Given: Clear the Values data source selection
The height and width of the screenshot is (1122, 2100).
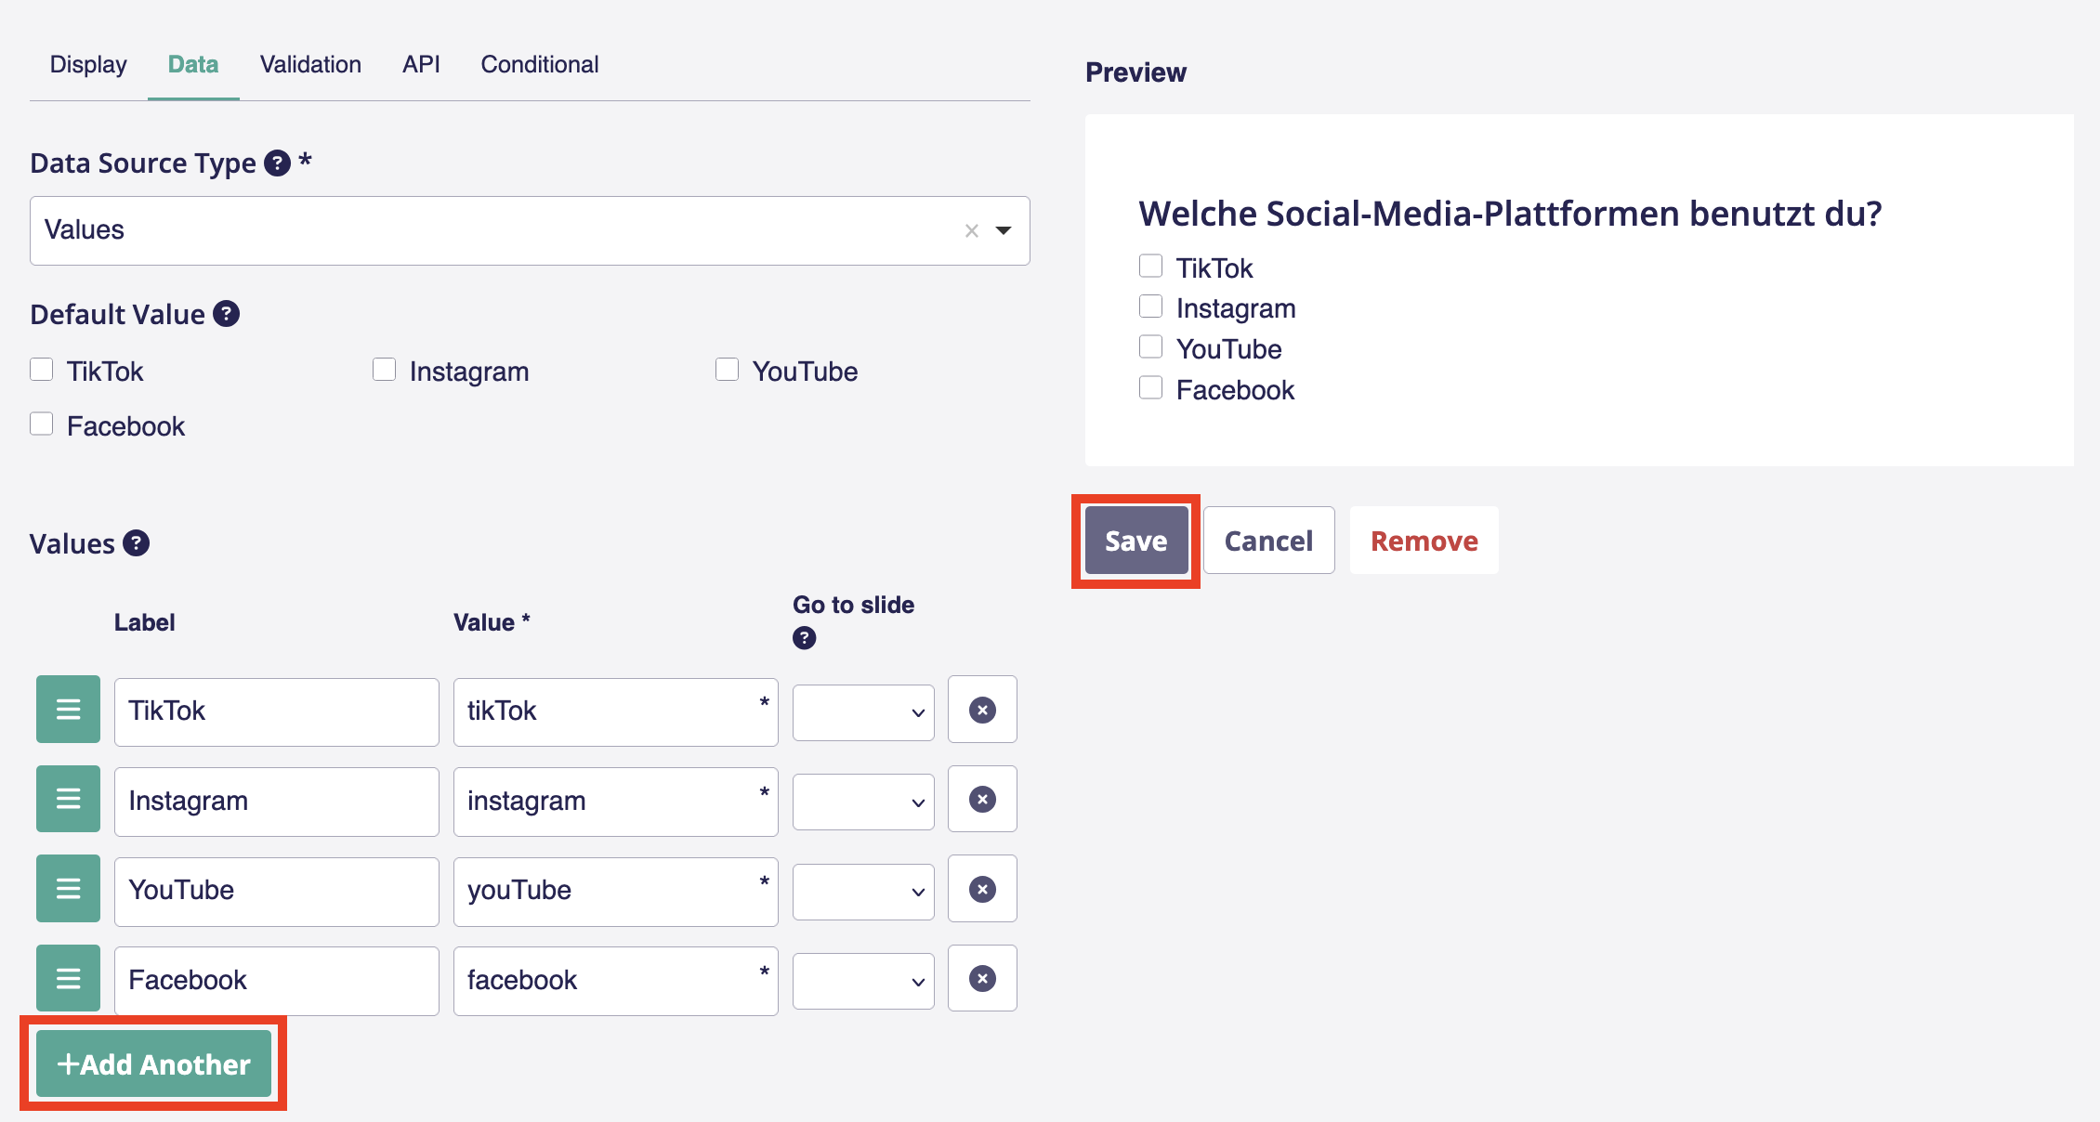Looking at the screenshot, I should pyautogui.click(x=971, y=231).
